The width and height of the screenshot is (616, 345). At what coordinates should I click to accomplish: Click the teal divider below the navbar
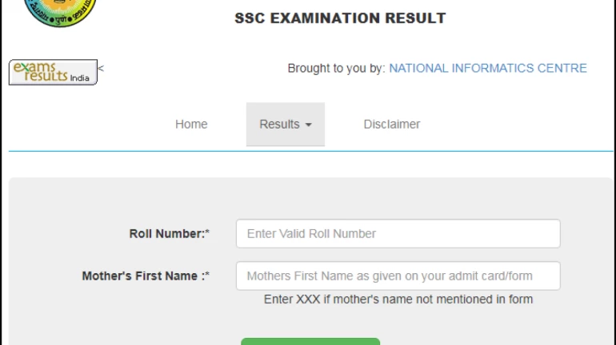click(x=308, y=151)
